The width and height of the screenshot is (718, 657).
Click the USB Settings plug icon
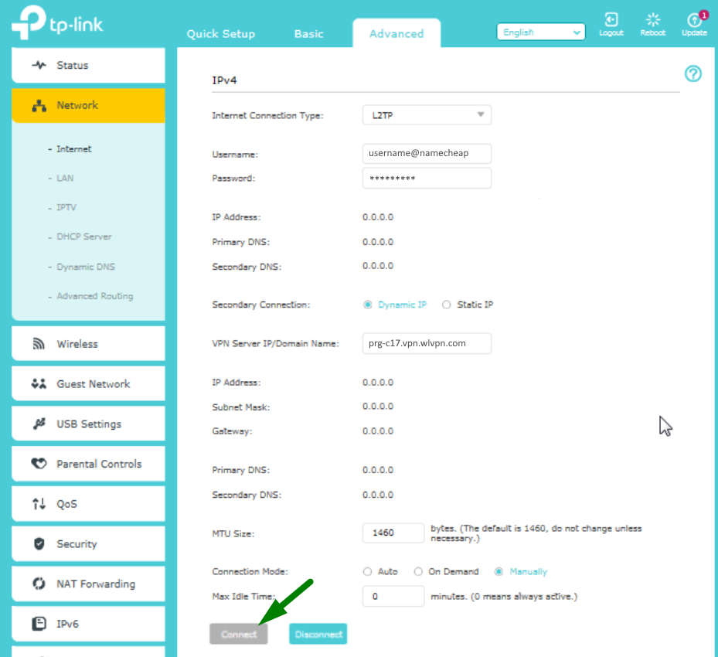(39, 424)
